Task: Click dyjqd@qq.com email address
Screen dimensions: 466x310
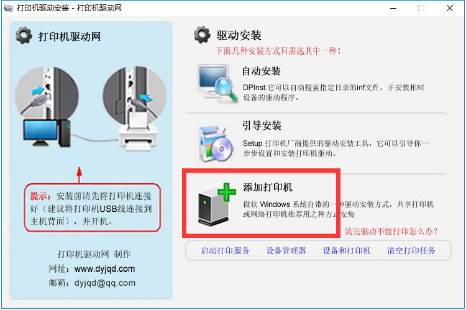Action: pos(105,283)
